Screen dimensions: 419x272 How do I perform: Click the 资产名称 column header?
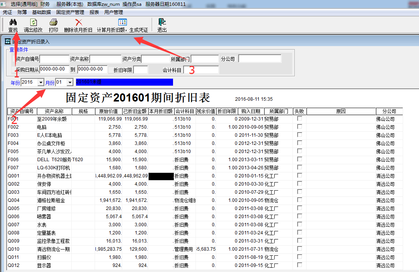[x=54, y=111]
